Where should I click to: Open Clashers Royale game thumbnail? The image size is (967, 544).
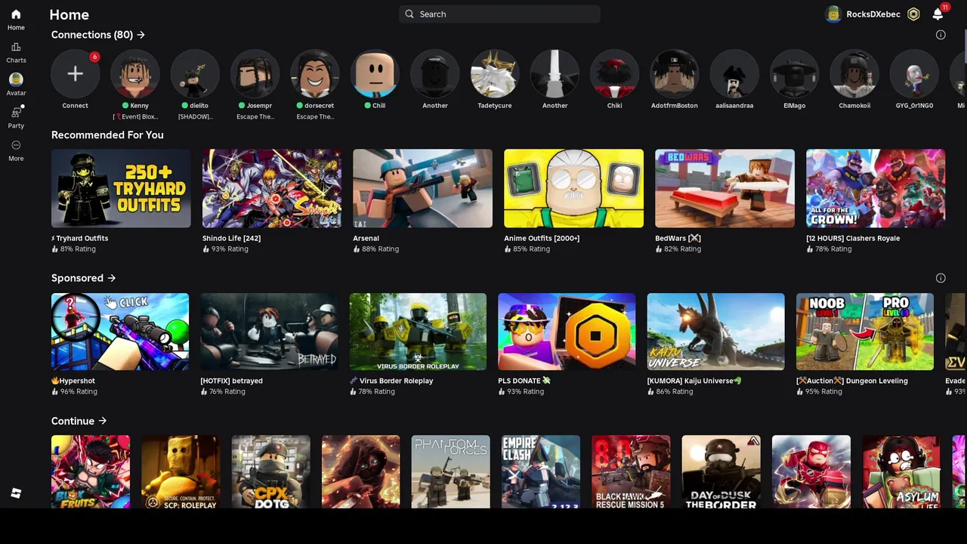coord(876,188)
